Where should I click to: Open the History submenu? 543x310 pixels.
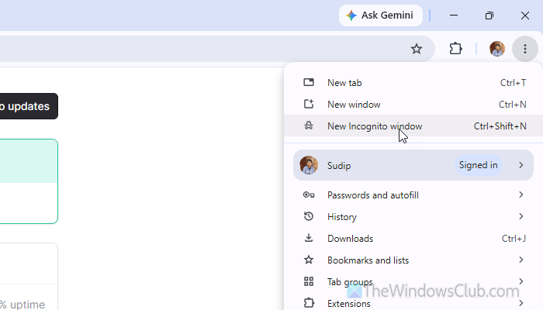(413, 217)
